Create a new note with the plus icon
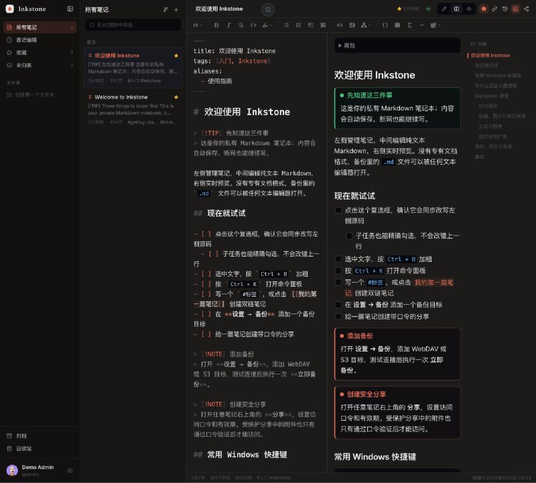This screenshot has height=483, width=536. (x=176, y=9)
